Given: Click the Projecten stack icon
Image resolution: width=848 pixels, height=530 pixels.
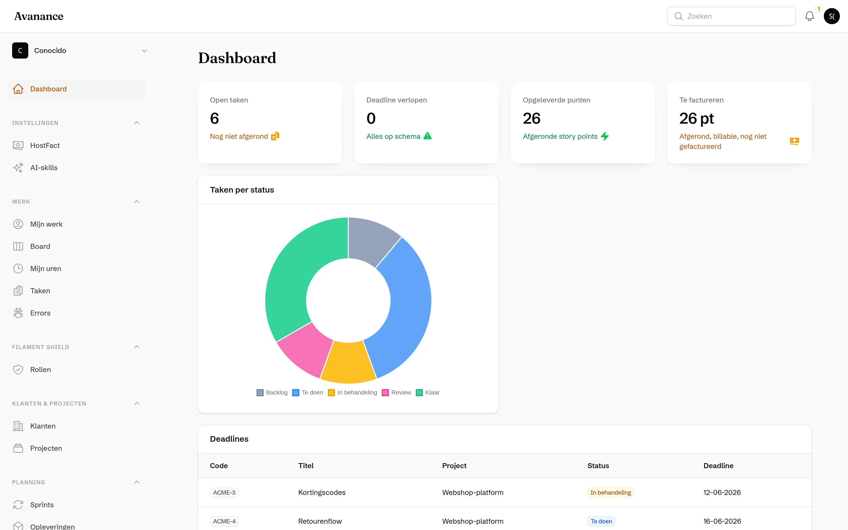Looking at the screenshot, I should [18, 448].
